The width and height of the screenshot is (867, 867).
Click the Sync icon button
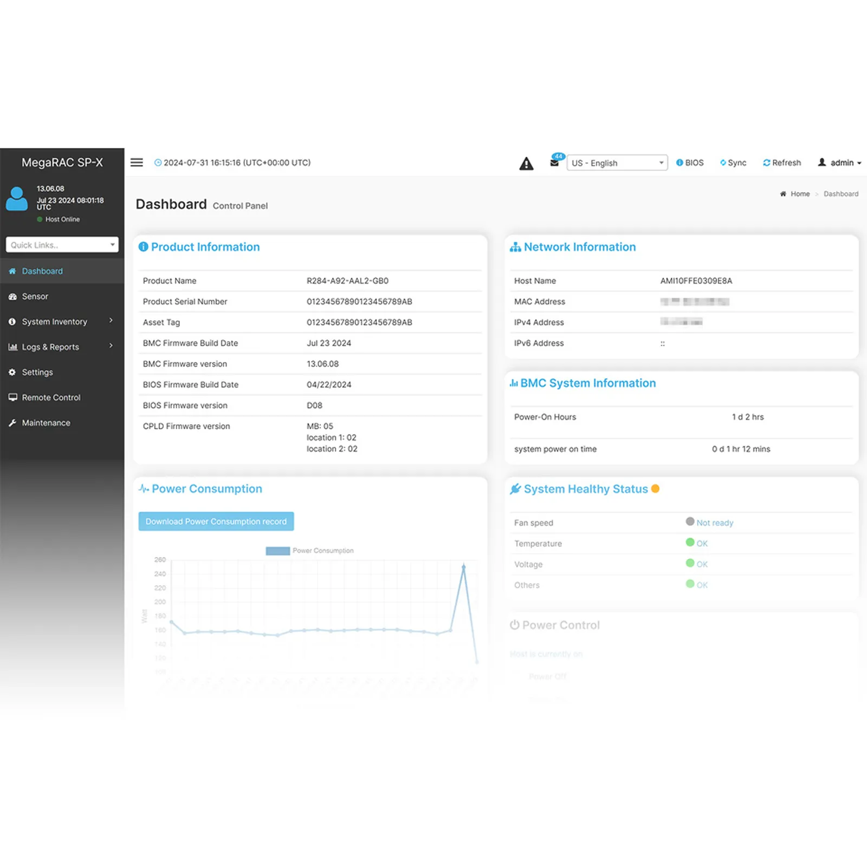(x=733, y=163)
